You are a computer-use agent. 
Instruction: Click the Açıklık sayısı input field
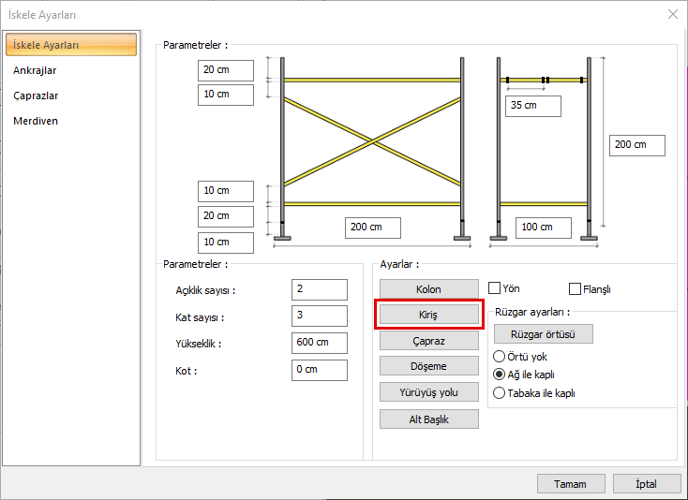point(320,289)
